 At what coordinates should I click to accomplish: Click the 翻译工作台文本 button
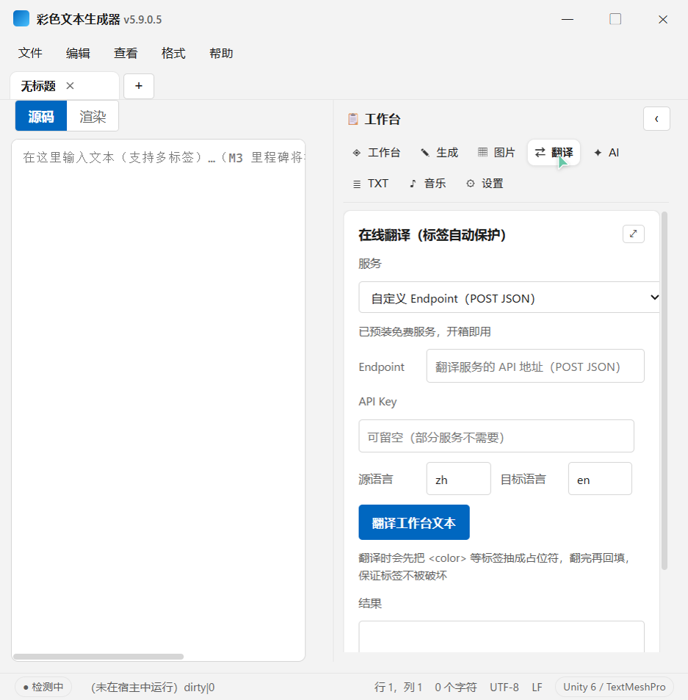point(413,522)
